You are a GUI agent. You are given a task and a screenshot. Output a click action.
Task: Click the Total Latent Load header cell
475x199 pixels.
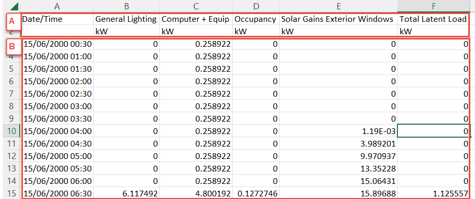[x=434, y=19]
